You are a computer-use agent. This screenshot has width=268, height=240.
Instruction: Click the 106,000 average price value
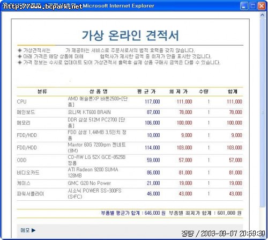coord(152,123)
